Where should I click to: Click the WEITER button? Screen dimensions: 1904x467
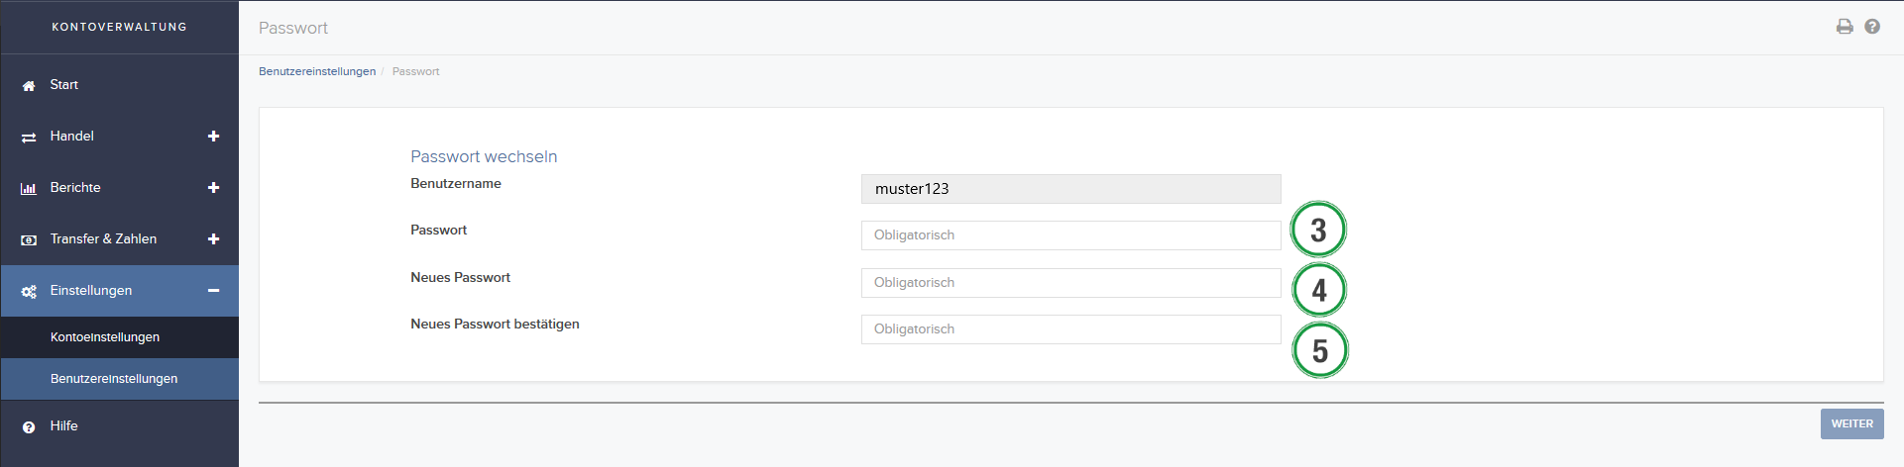(1851, 423)
